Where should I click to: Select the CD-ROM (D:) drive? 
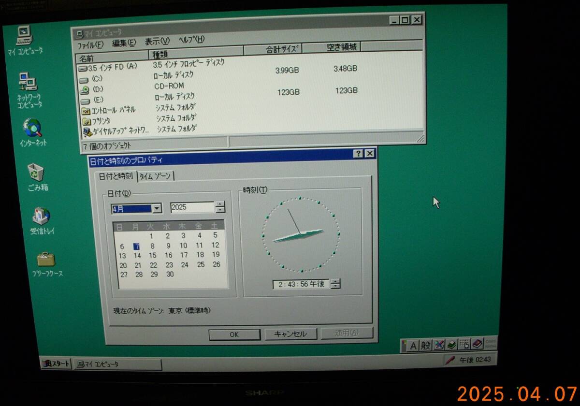91,89
